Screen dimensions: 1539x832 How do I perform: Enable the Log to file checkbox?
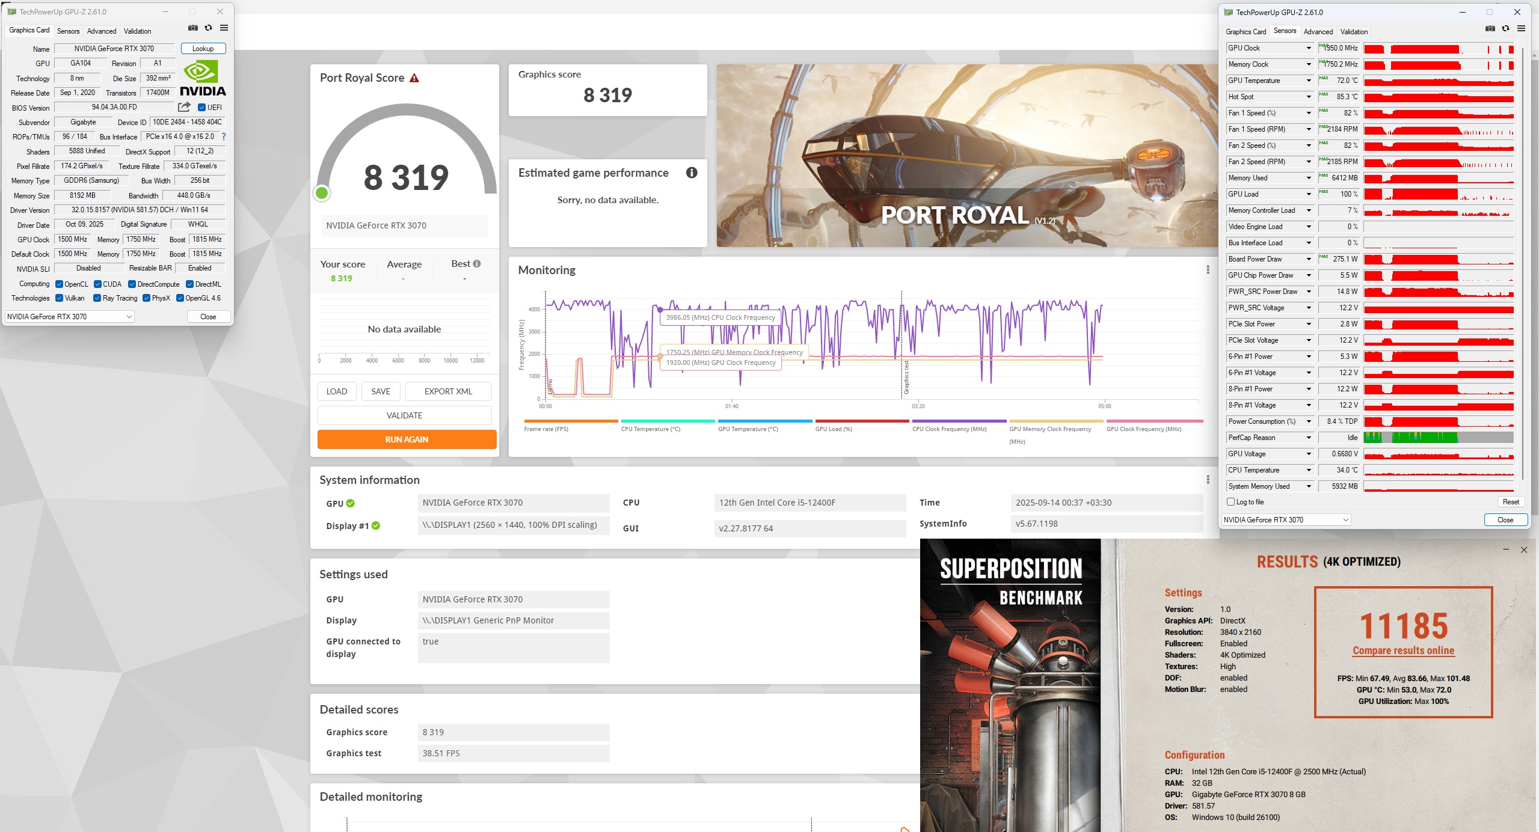click(x=1230, y=502)
